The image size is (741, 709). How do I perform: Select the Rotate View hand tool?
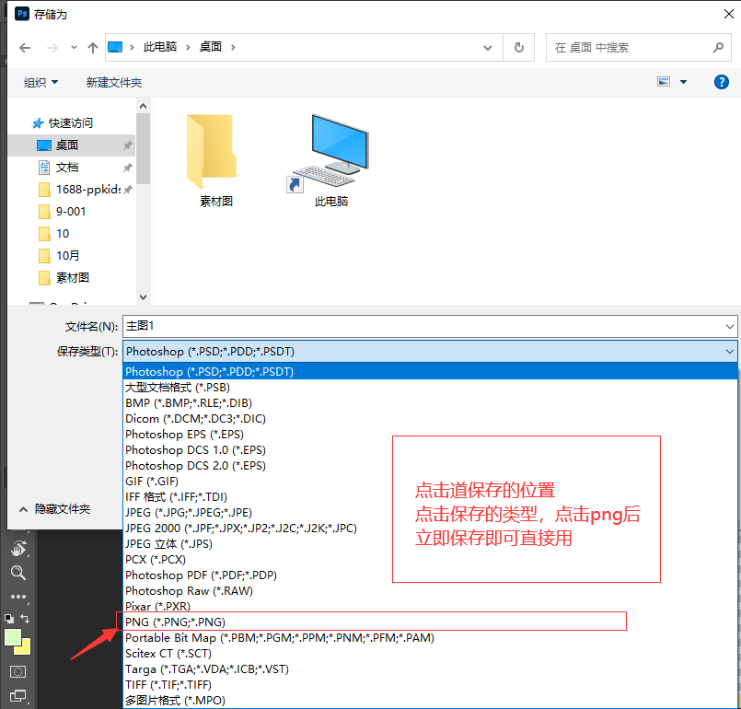tap(17, 549)
